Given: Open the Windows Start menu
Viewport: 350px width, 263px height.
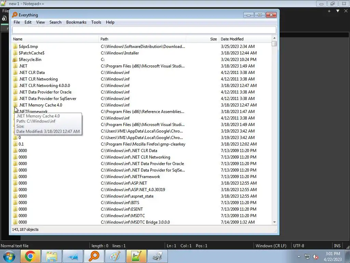Looking at the screenshot, I should click(9, 256).
